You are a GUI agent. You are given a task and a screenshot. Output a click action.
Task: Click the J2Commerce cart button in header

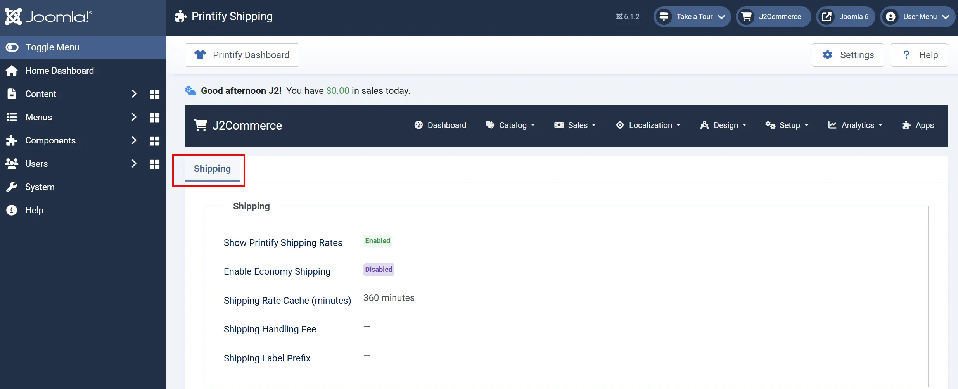773,17
